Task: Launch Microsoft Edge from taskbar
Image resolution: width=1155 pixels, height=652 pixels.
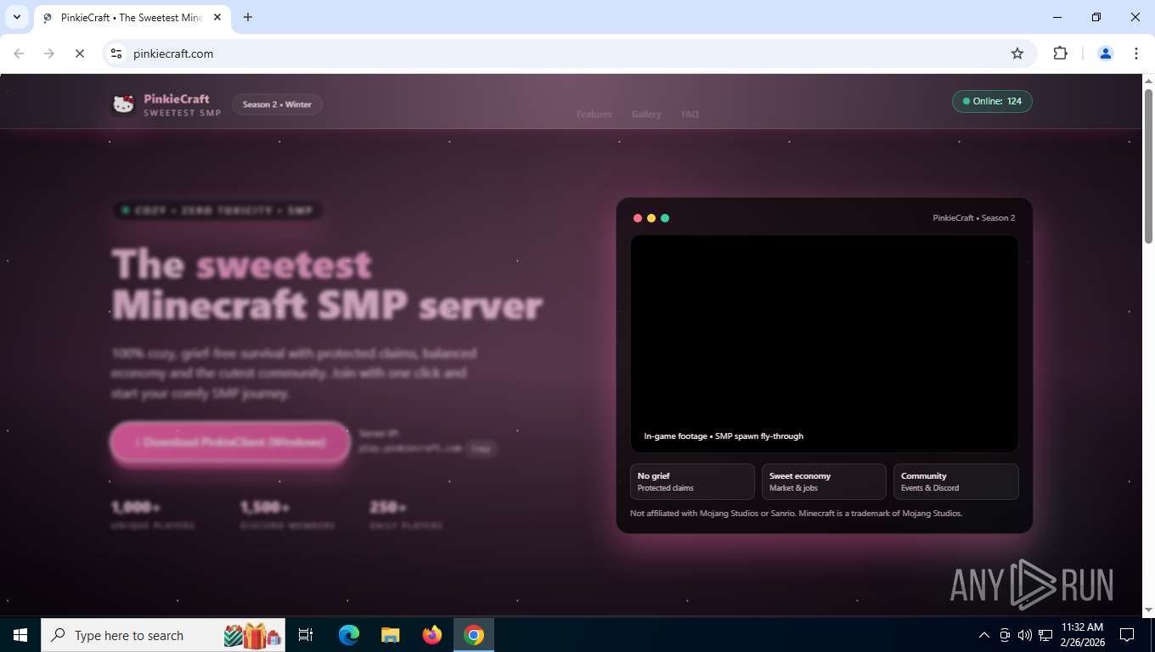Action: [x=348, y=635]
